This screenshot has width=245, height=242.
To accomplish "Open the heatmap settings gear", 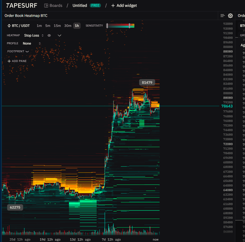I will click(230, 16).
